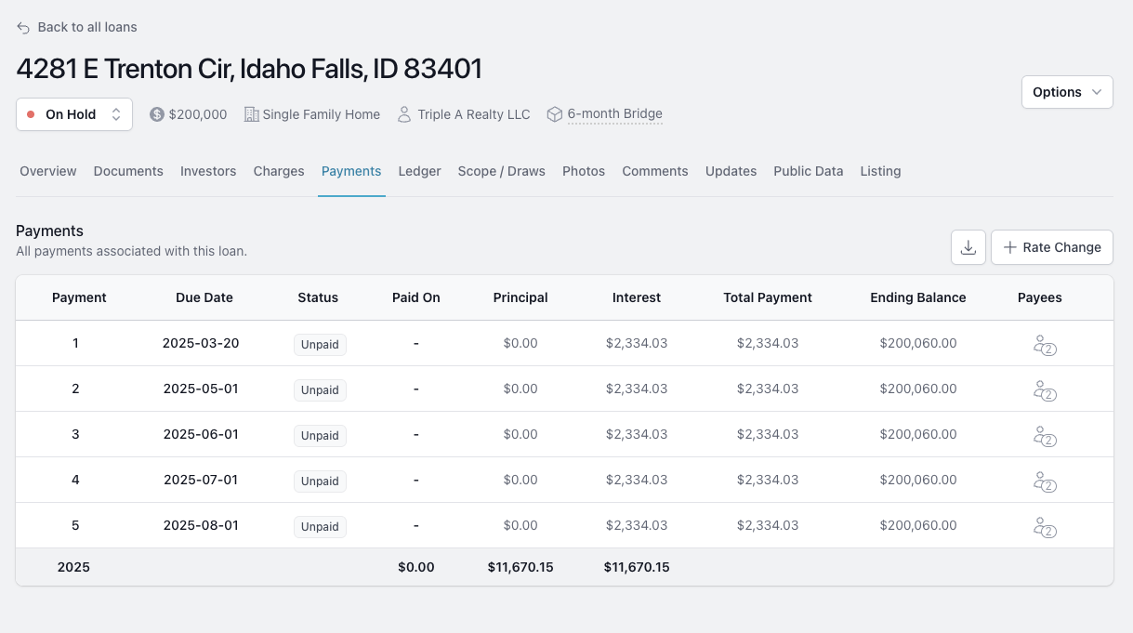This screenshot has width=1133, height=633.
Task: Click the Due Date column header
Action: click(x=204, y=298)
